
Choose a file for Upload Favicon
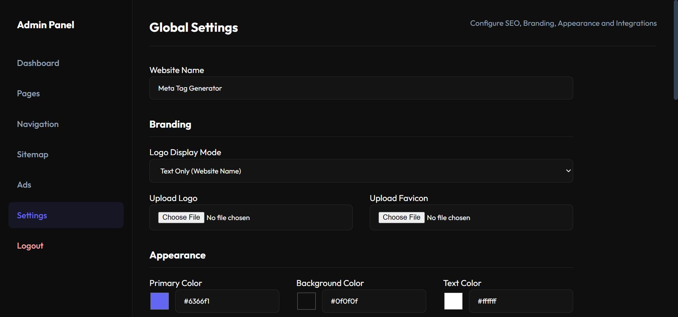402,218
